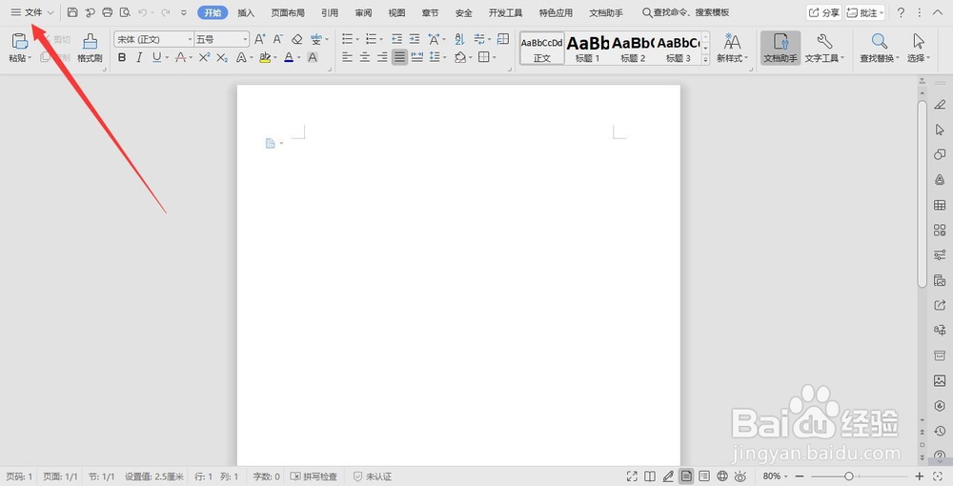Image resolution: width=953 pixels, height=486 pixels.
Task: Select the 格式刷 format painter
Action: (90, 48)
